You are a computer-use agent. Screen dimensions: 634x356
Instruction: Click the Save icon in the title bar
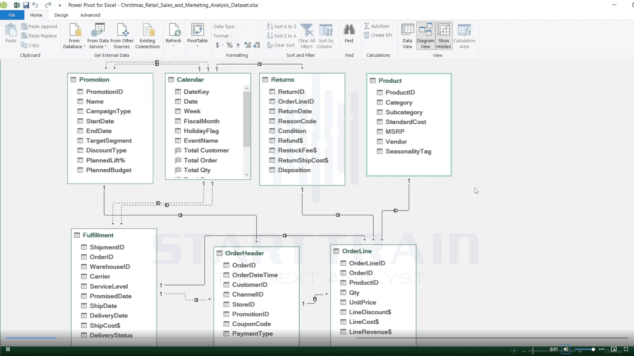click(26, 5)
